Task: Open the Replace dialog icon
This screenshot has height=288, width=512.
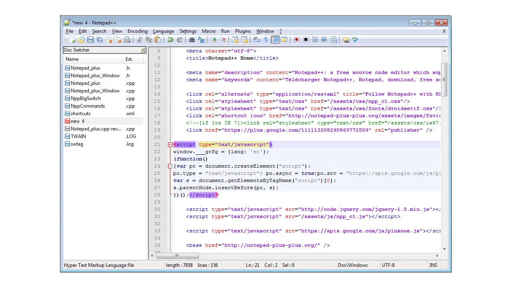Action: point(201,40)
